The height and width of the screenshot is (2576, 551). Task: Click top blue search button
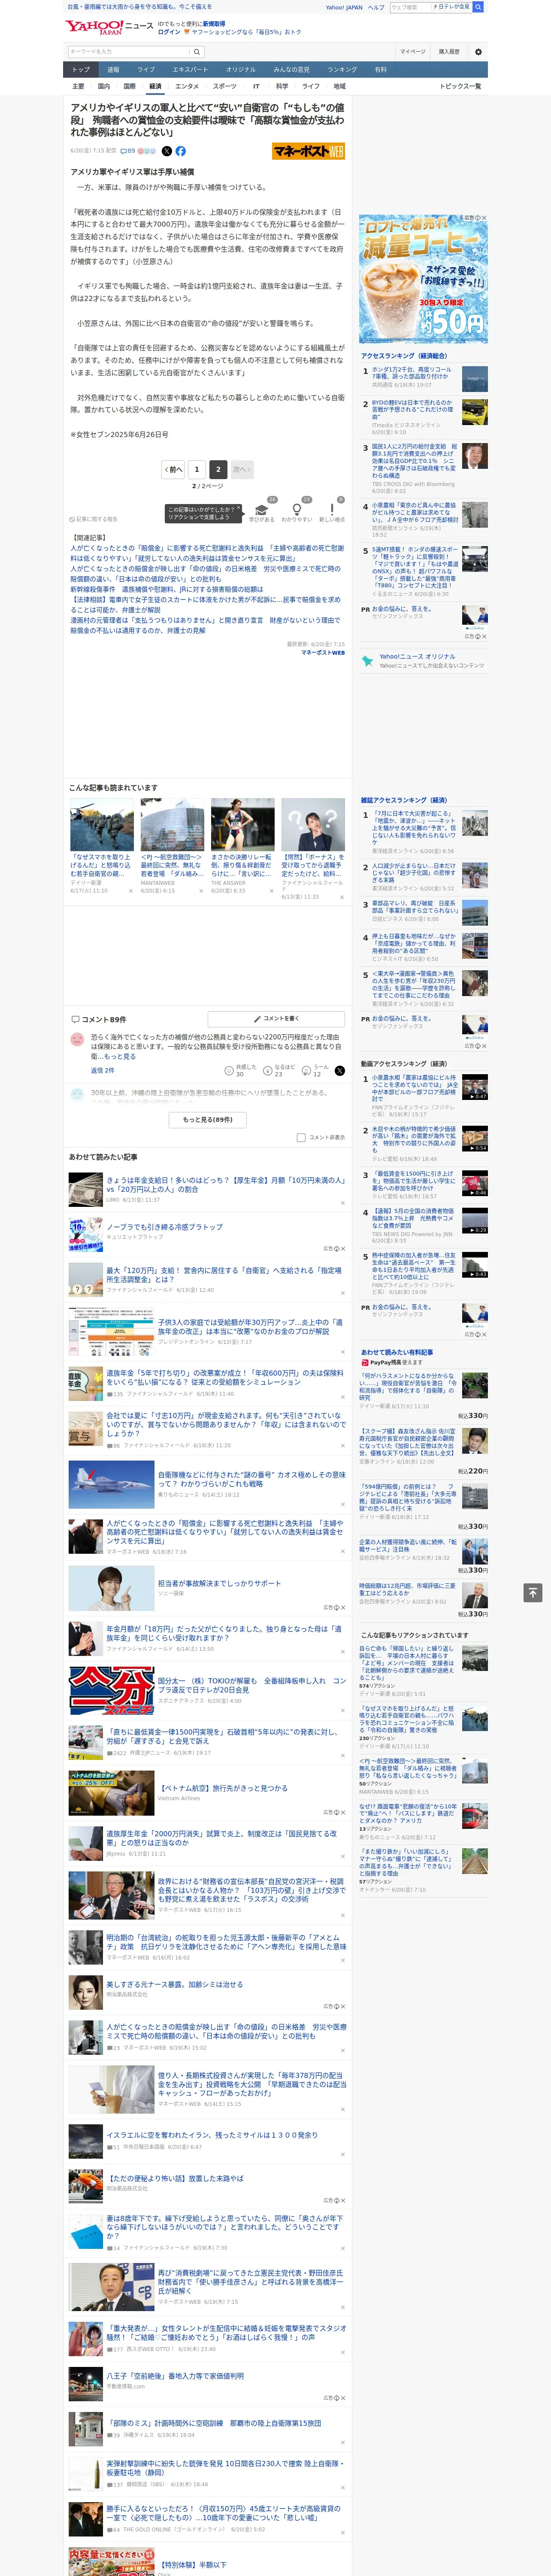coord(478,7)
